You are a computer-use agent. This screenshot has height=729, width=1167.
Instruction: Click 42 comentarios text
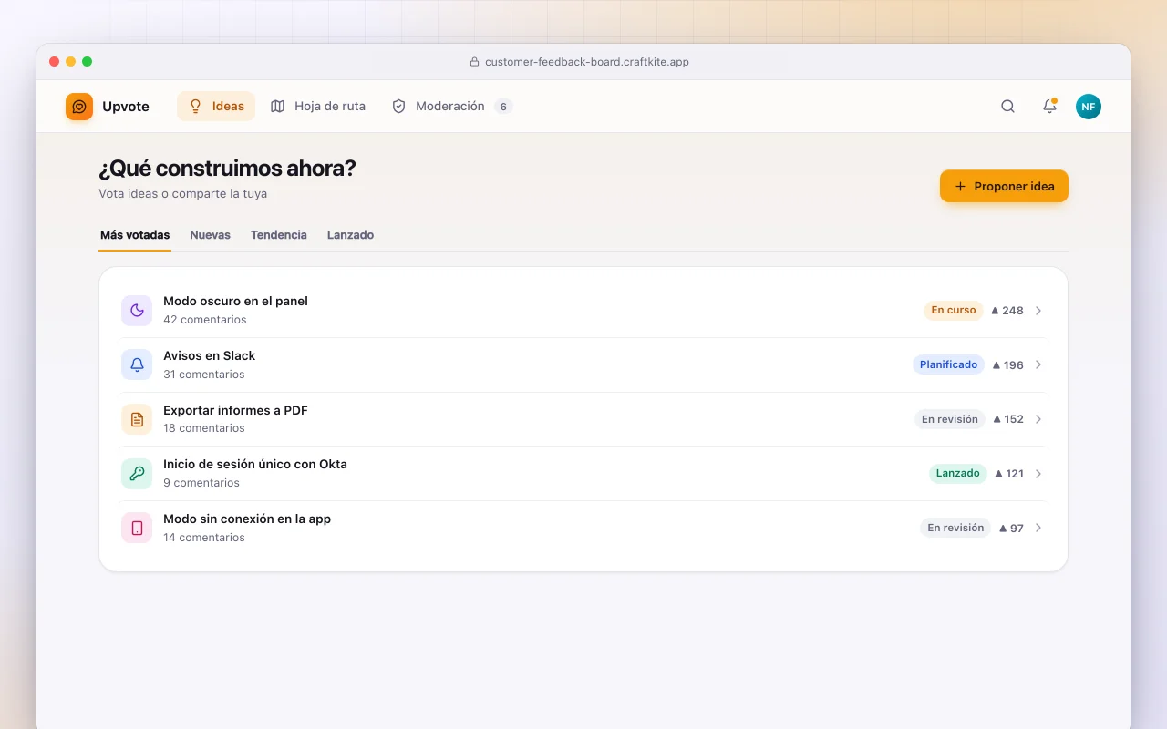[205, 320]
